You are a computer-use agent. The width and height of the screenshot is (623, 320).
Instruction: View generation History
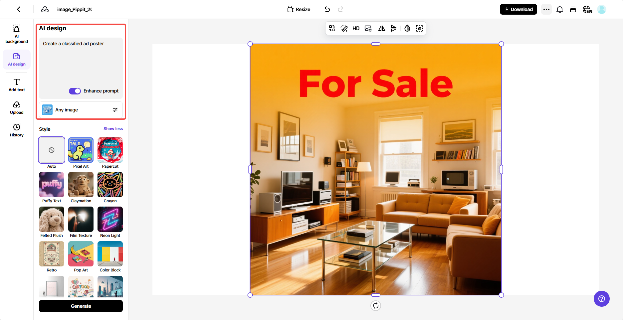tap(17, 130)
